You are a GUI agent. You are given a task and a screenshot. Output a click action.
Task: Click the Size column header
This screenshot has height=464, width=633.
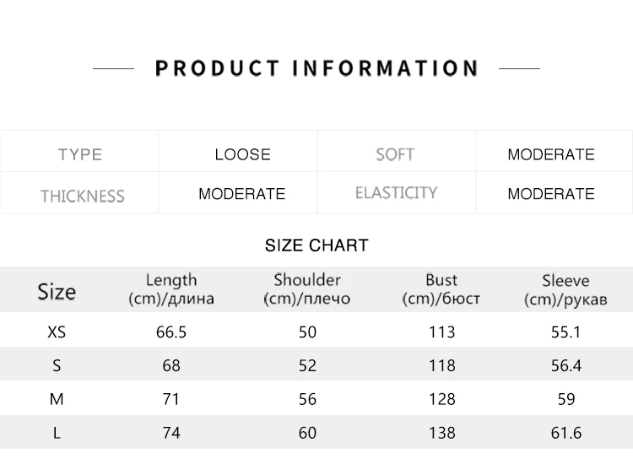click(x=57, y=292)
